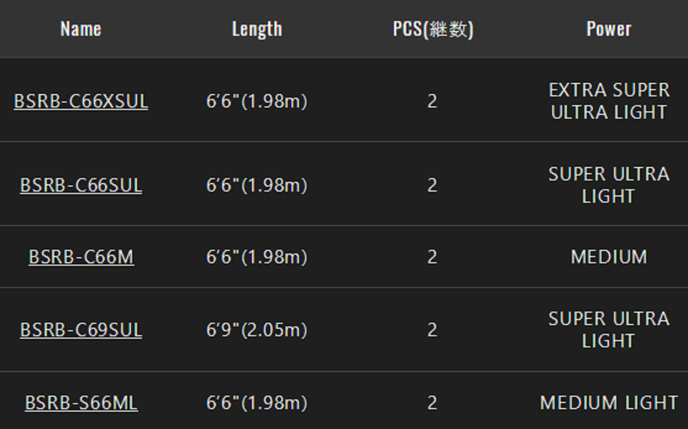Click the Power column header

pyautogui.click(x=608, y=28)
